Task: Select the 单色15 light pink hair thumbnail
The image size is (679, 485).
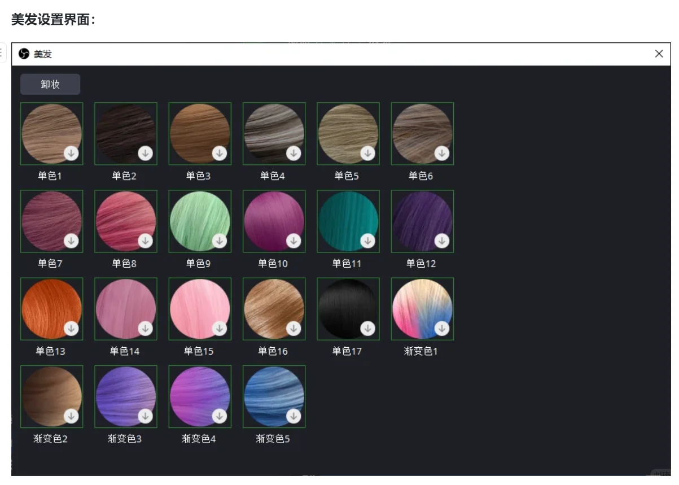Action: click(200, 309)
